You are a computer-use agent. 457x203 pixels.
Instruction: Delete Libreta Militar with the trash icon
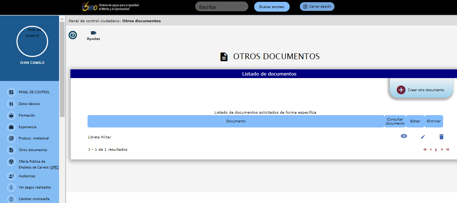tap(441, 137)
